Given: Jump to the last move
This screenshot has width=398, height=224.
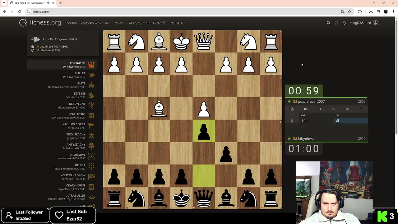Looking at the screenshot, I should (x=347, y=109).
